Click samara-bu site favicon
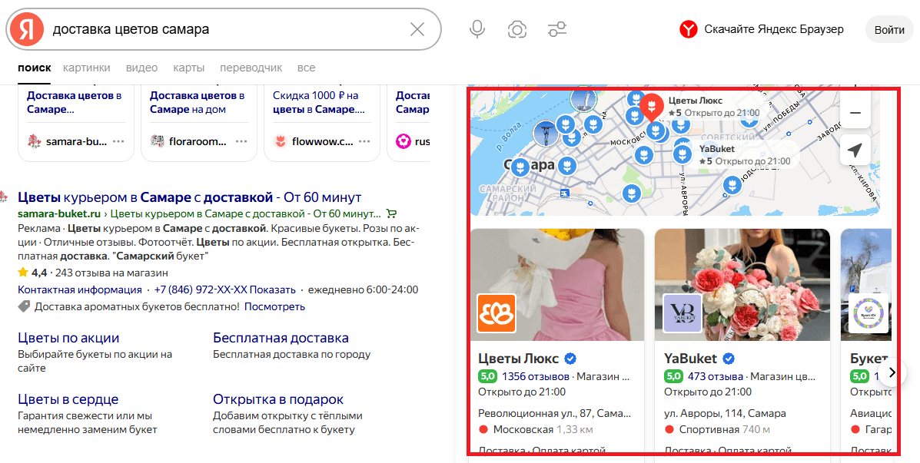 pos(35,141)
